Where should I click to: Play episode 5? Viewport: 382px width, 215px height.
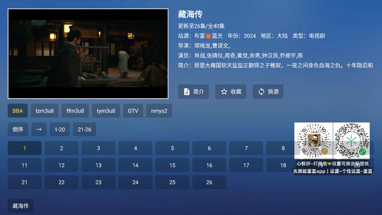pyautogui.click(x=172, y=148)
